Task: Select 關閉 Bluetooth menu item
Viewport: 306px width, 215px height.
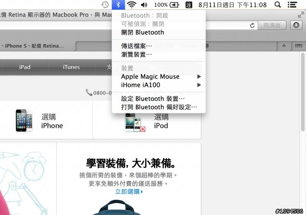Action: click(159, 32)
